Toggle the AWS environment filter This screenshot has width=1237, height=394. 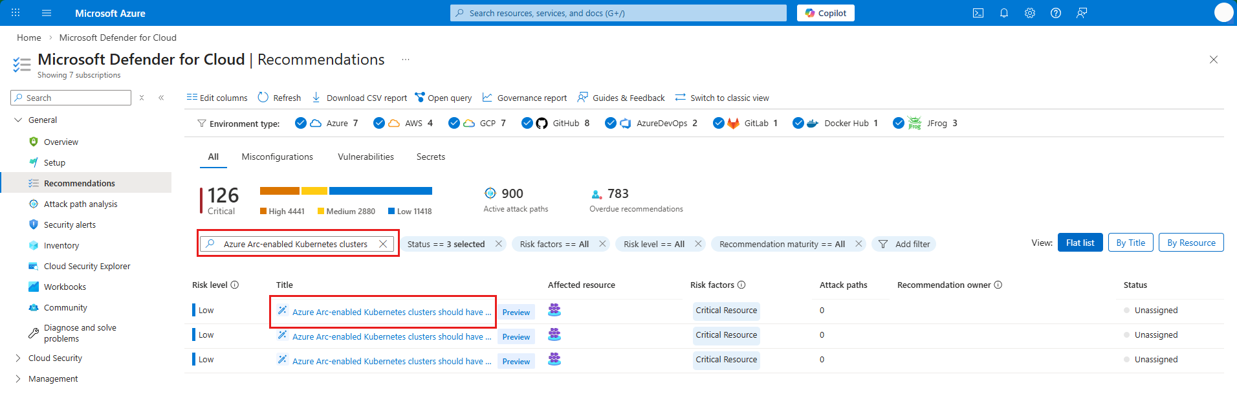(379, 123)
